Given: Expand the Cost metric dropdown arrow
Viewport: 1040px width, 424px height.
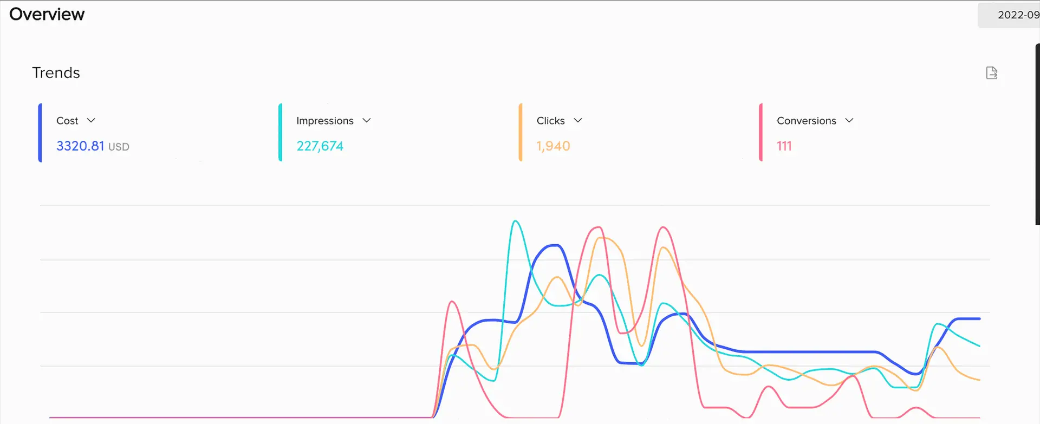Looking at the screenshot, I should (91, 120).
